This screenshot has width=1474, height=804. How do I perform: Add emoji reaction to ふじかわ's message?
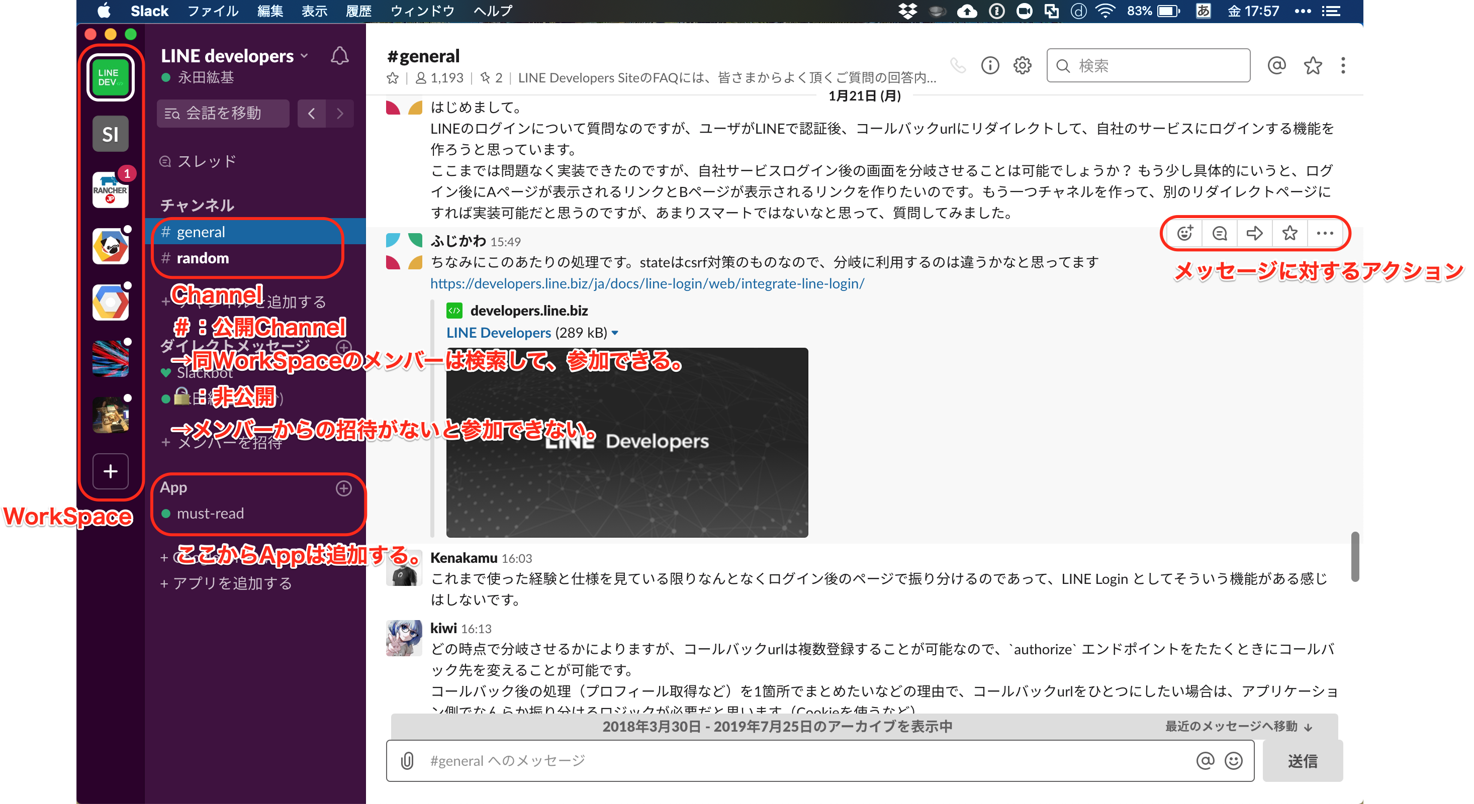coord(1184,233)
